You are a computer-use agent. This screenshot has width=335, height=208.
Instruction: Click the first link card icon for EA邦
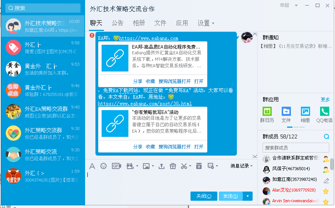click(115, 58)
